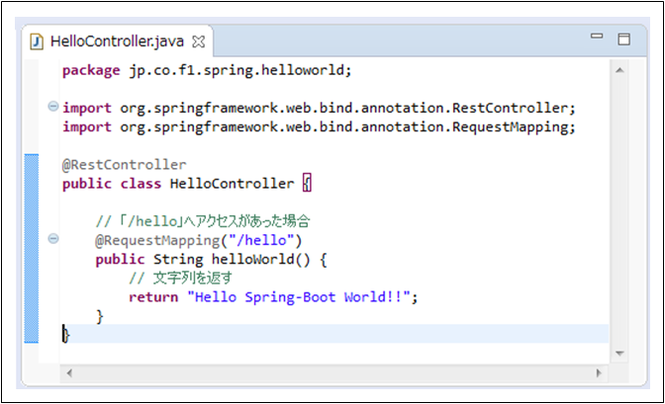Minimize the editor pane

click(x=597, y=39)
